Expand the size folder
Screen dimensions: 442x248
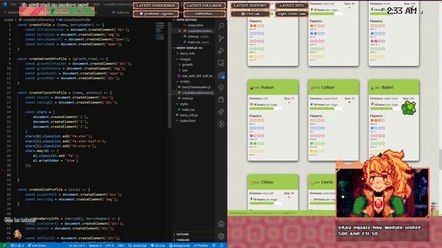pyautogui.click(x=184, y=70)
